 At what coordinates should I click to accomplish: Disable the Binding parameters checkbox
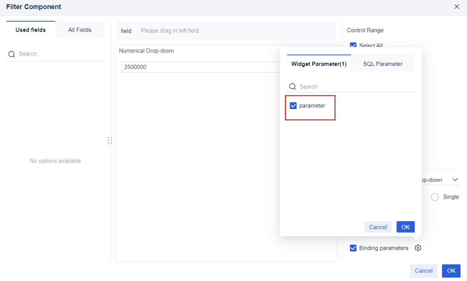click(353, 248)
